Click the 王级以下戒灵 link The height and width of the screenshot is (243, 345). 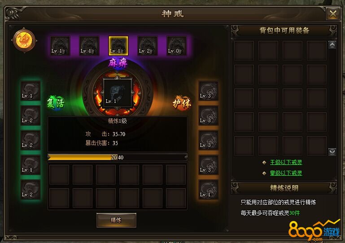point(286,162)
